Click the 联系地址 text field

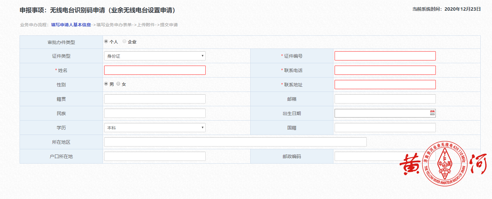385,85
